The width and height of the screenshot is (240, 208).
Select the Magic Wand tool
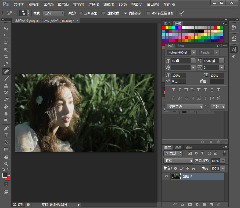click(x=6, y=50)
